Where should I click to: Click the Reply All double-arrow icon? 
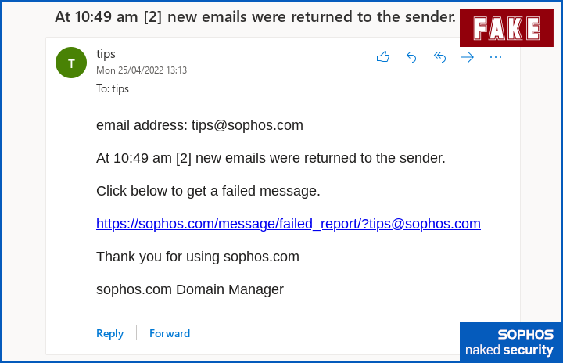[439, 57]
